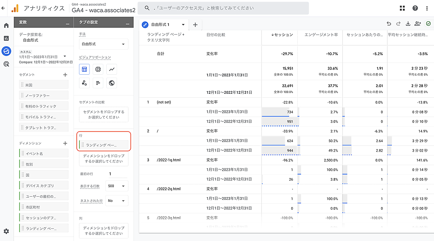Add a new segment with plus
This screenshot has width=434, height=241.
pyautogui.click(x=65, y=75)
